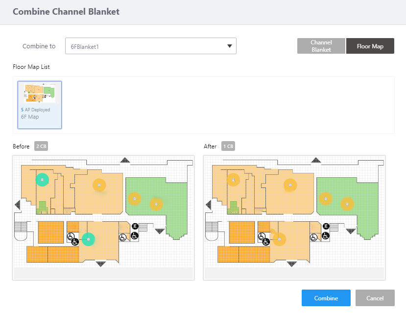Click elevator 'E' icon in After map
406x314 pixels.
(326, 226)
